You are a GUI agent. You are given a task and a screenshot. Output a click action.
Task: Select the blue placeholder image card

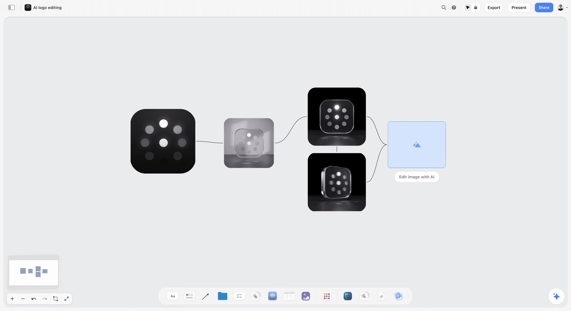pyautogui.click(x=417, y=145)
